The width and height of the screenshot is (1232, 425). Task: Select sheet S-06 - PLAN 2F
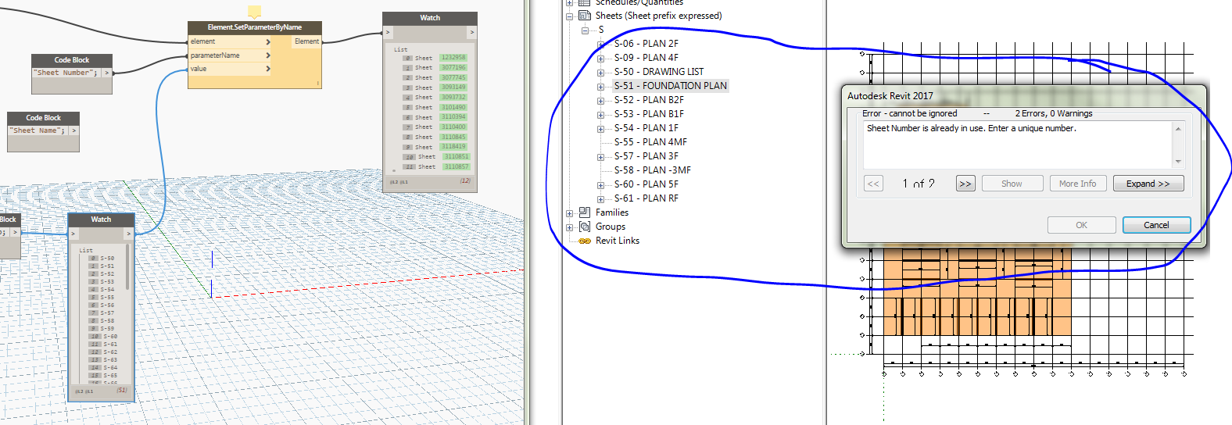[x=646, y=44]
